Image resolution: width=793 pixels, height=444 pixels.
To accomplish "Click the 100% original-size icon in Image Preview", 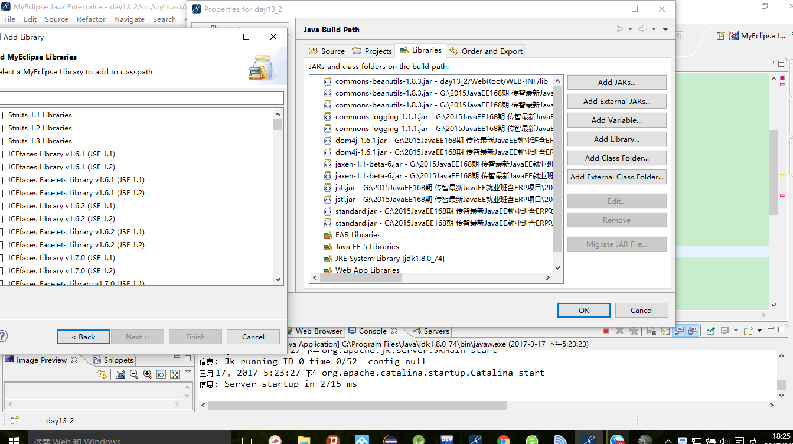I will [x=161, y=374].
